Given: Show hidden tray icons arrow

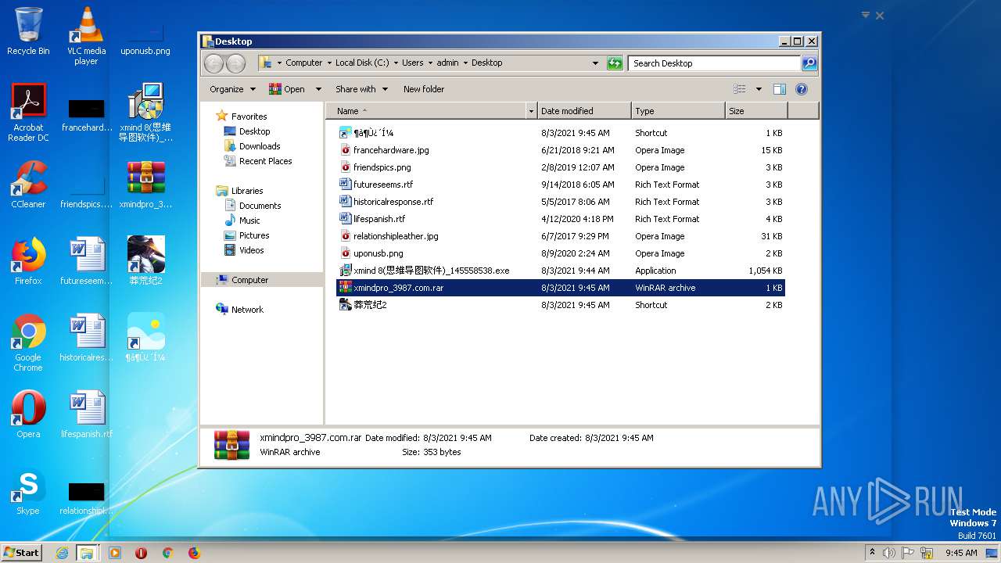Looking at the screenshot, I should (x=872, y=553).
